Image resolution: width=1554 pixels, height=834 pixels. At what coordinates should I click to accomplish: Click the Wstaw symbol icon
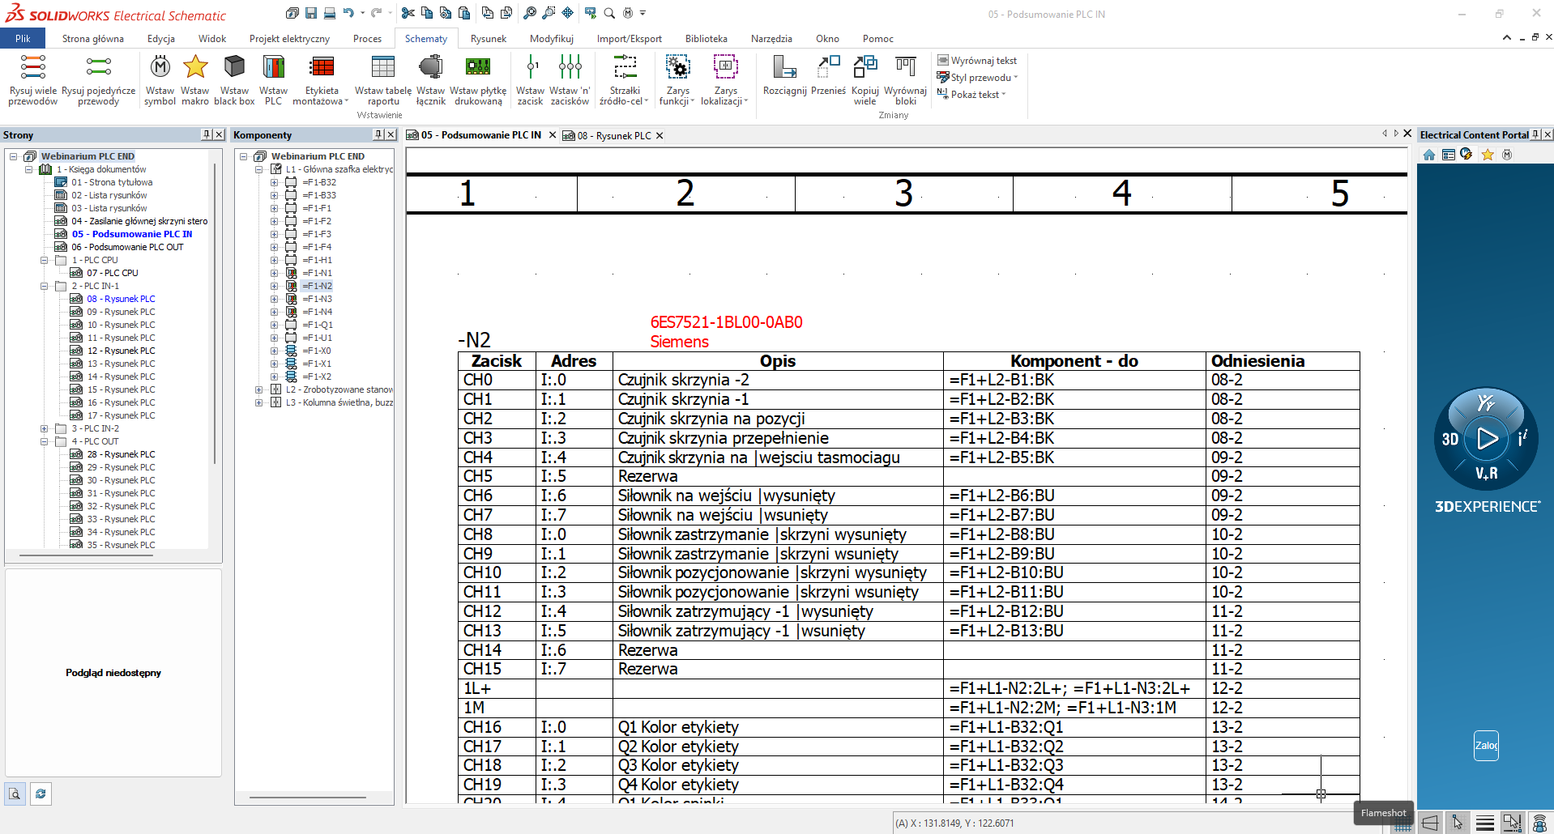point(160,67)
